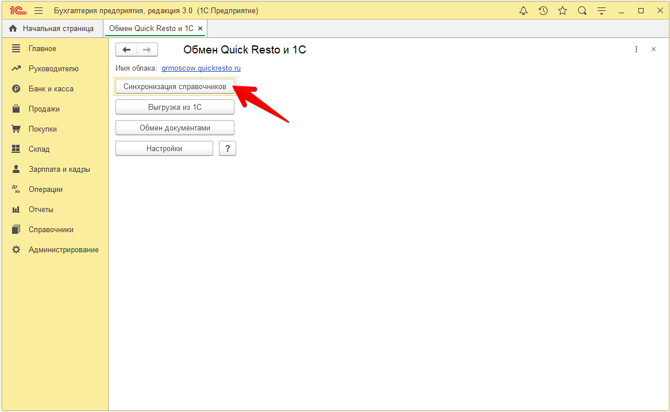This screenshot has height=412, width=670.
Task: Click Выгрузка из 1С button
Action: point(175,107)
